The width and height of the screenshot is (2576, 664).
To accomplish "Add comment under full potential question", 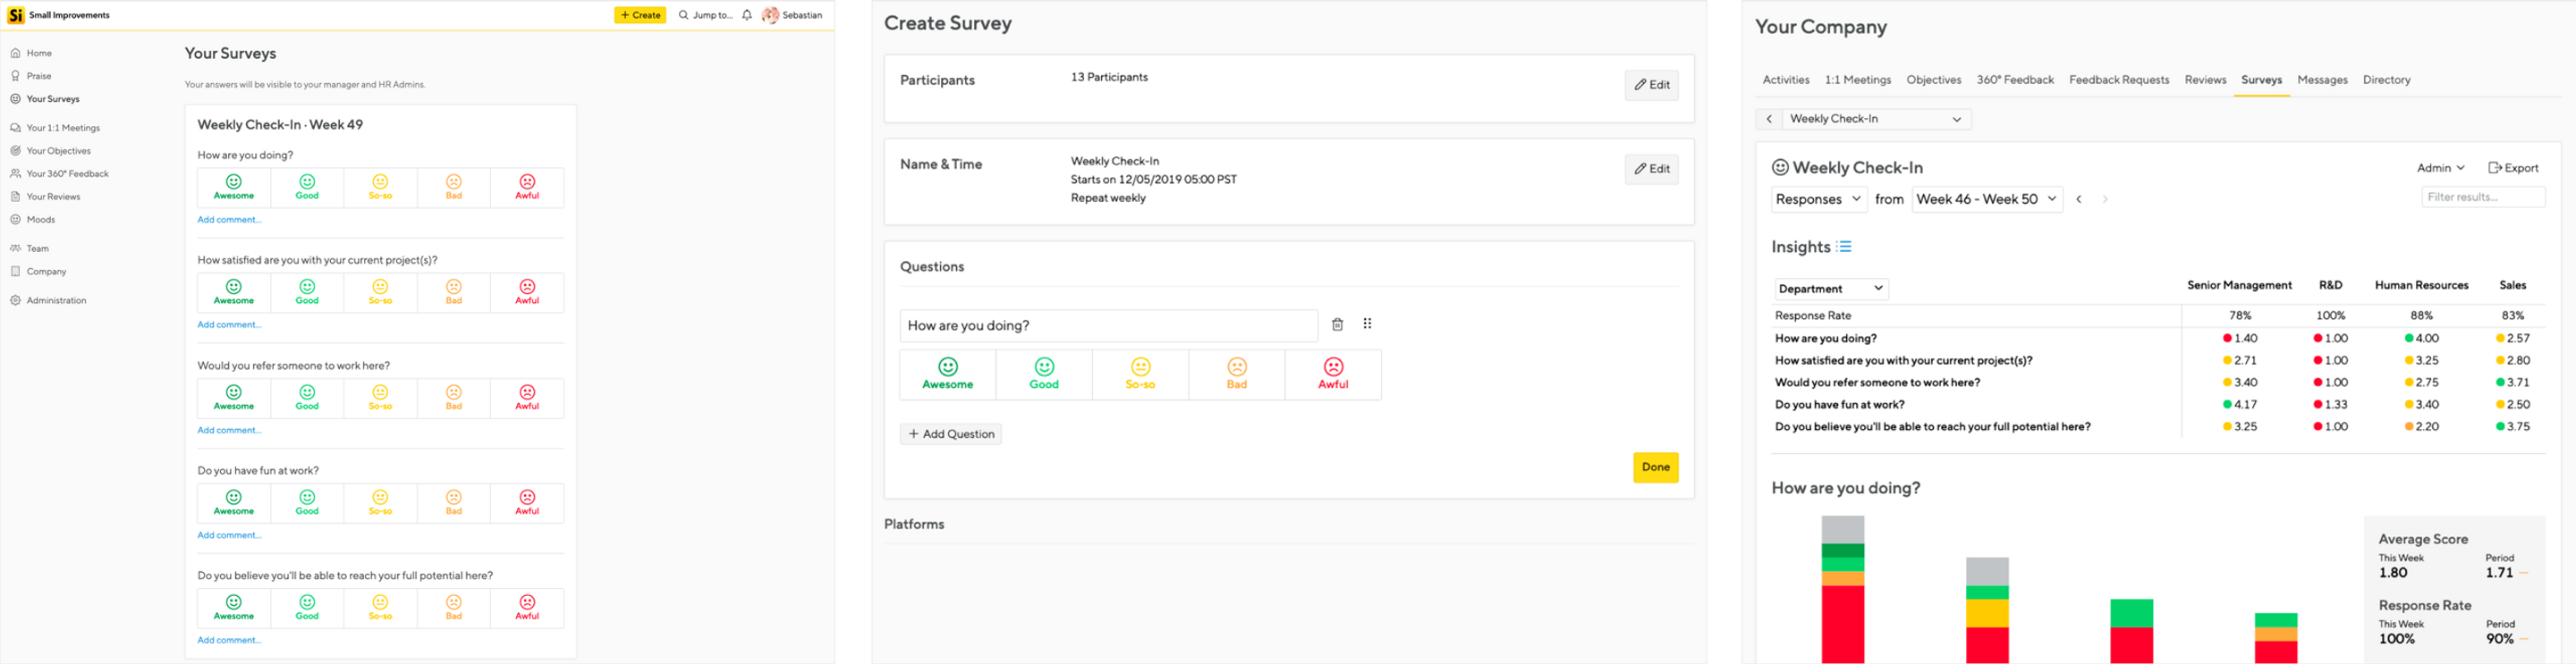I will click(x=229, y=640).
